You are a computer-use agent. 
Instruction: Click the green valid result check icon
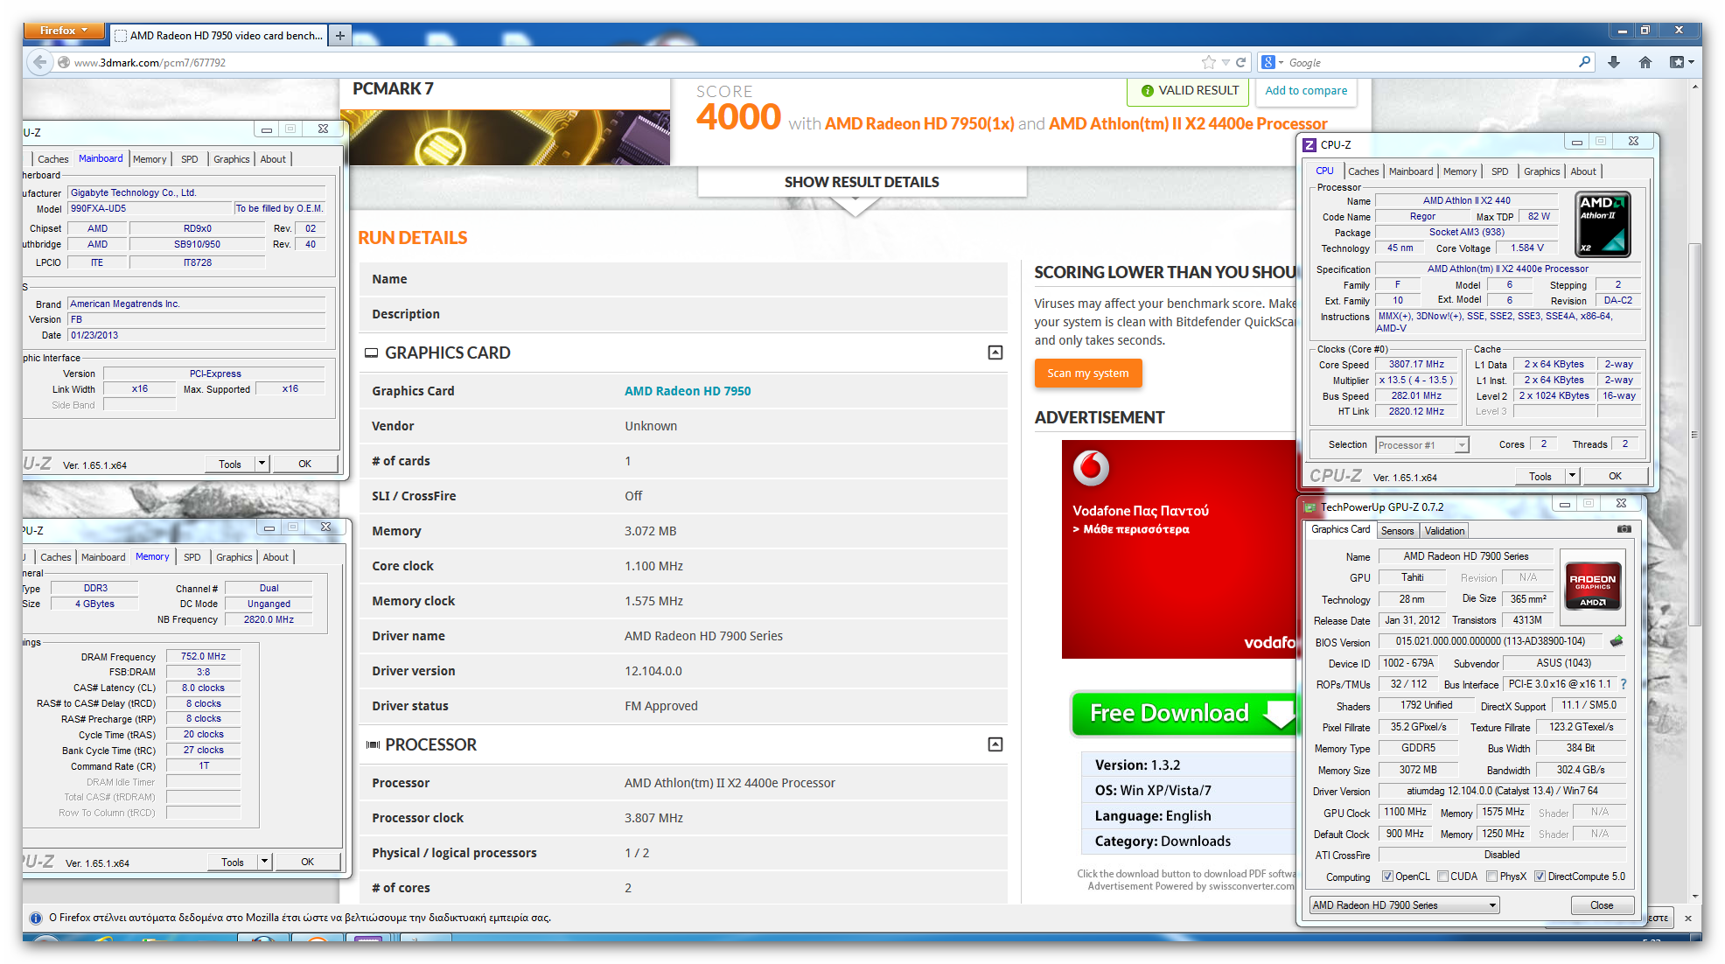[x=1148, y=90]
